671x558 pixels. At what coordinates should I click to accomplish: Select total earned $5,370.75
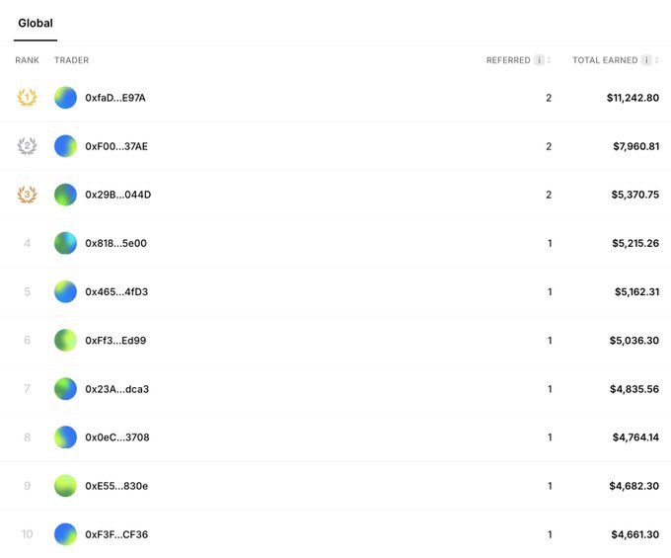tap(635, 195)
